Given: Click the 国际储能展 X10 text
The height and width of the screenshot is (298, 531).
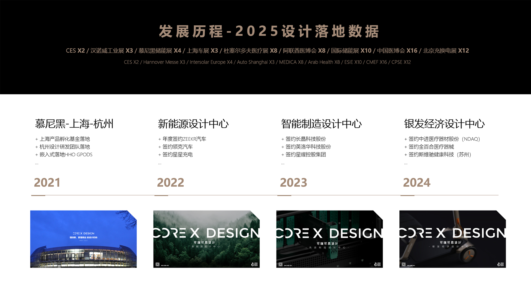Looking at the screenshot, I should click(x=351, y=51).
